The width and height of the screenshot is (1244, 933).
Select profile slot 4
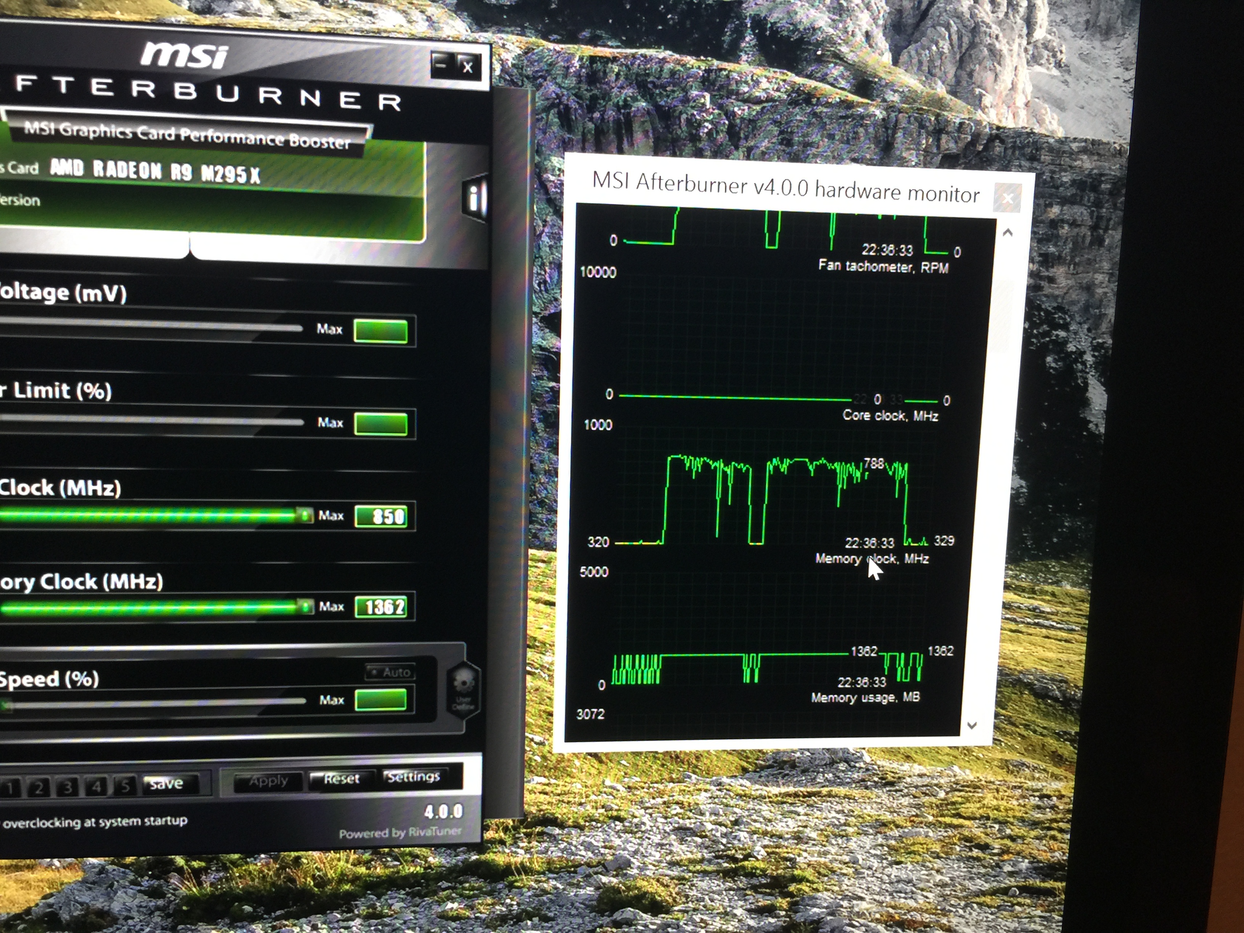pyautogui.click(x=96, y=786)
